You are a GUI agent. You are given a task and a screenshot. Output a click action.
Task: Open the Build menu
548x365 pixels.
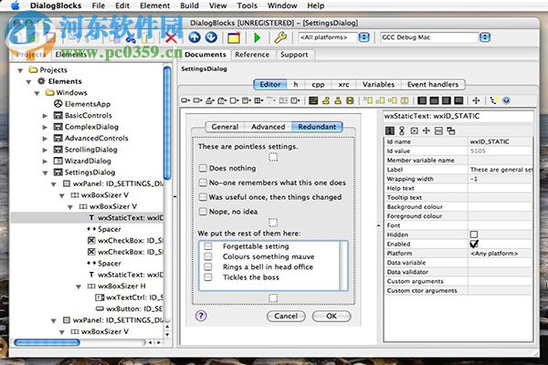coord(189,5)
